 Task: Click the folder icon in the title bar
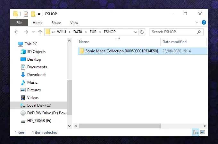point(15,14)
